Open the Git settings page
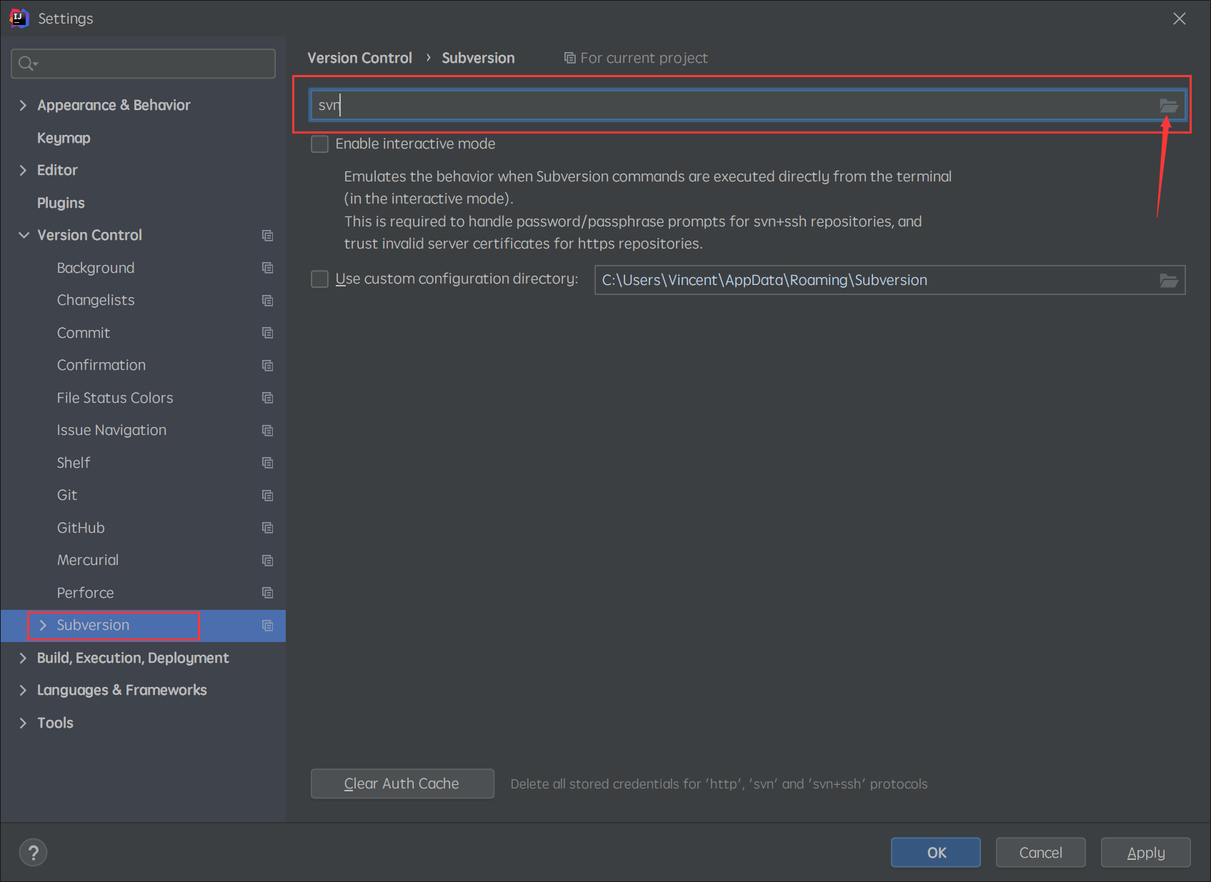The height and width of the screenshot is (882, 1211). coord(67,496)
